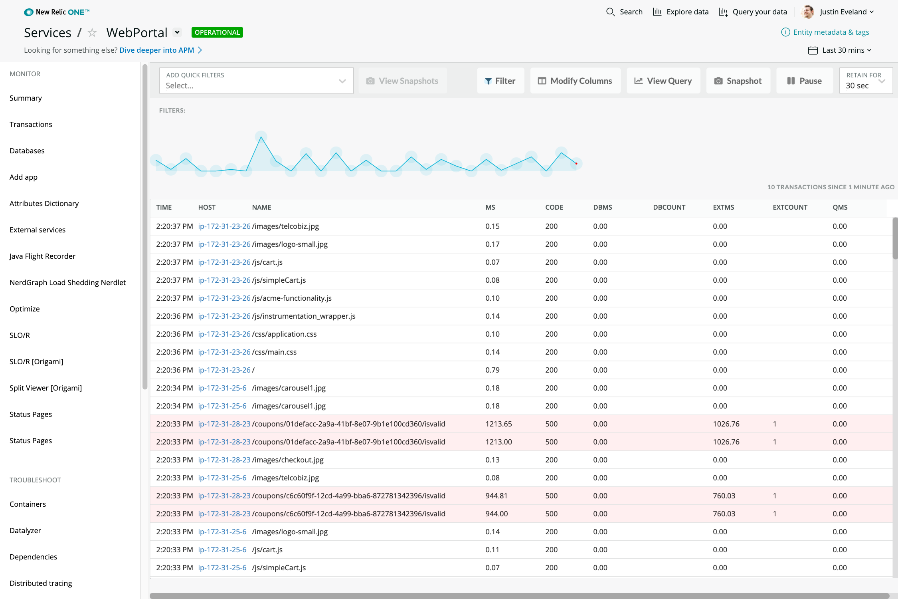This screenshot has width=898, height=599.
Task: Go to Transactions in the sidebar
Action: (31, 125)
